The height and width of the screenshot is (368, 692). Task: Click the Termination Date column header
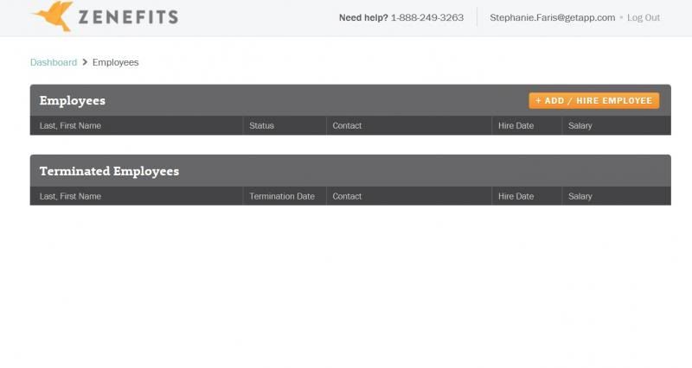pyautogui.click(x=282, y=196)
